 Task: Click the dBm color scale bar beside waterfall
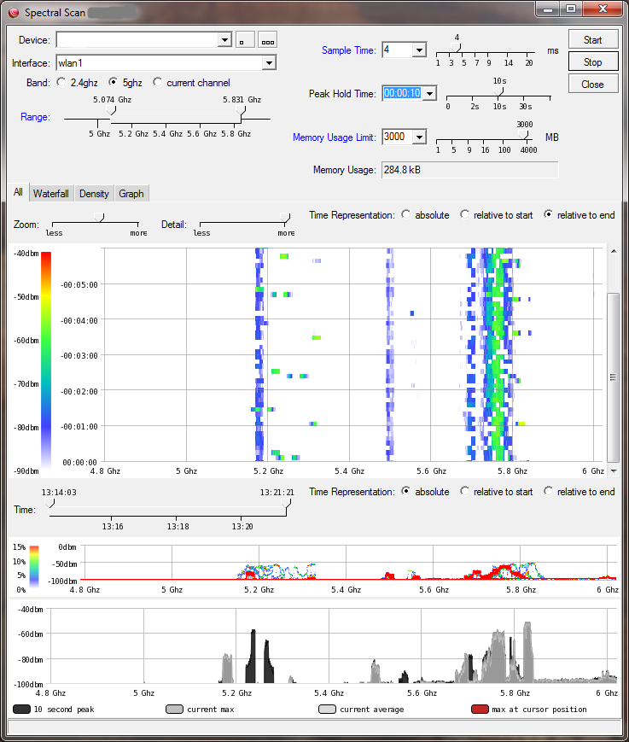(46, 359)
